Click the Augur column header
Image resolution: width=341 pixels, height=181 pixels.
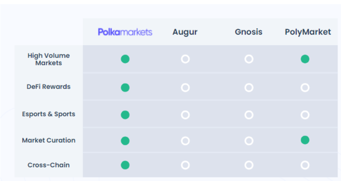[185, 32]
